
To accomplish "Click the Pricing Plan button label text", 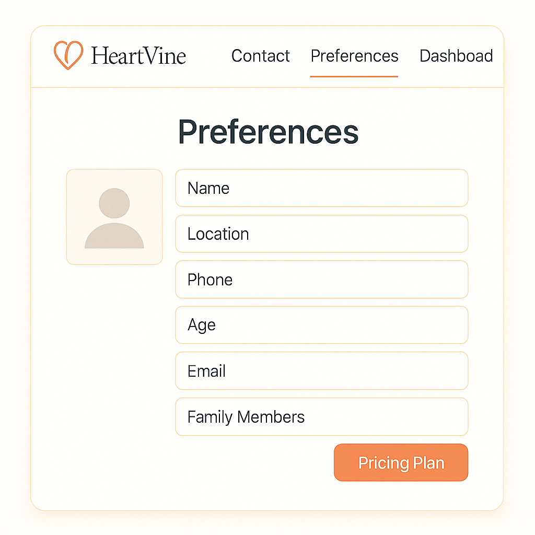I will 401,462.
